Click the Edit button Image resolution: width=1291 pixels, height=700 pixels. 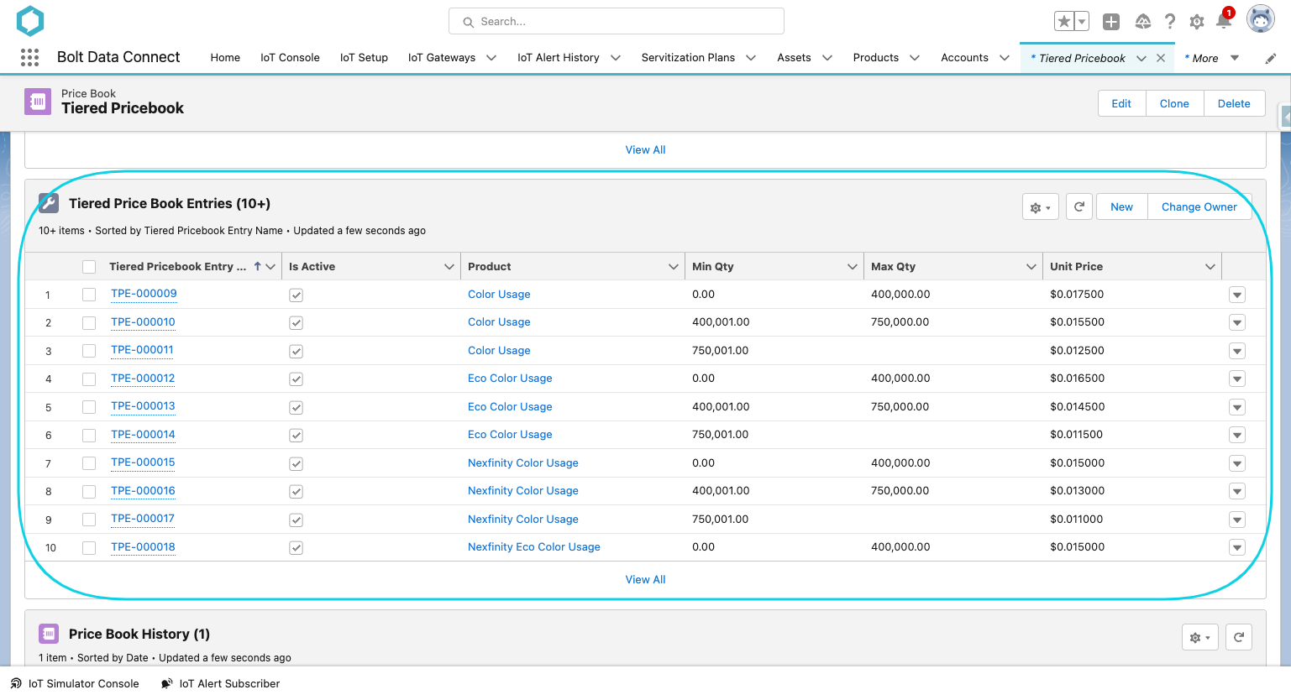click(x=1121, y=103)
